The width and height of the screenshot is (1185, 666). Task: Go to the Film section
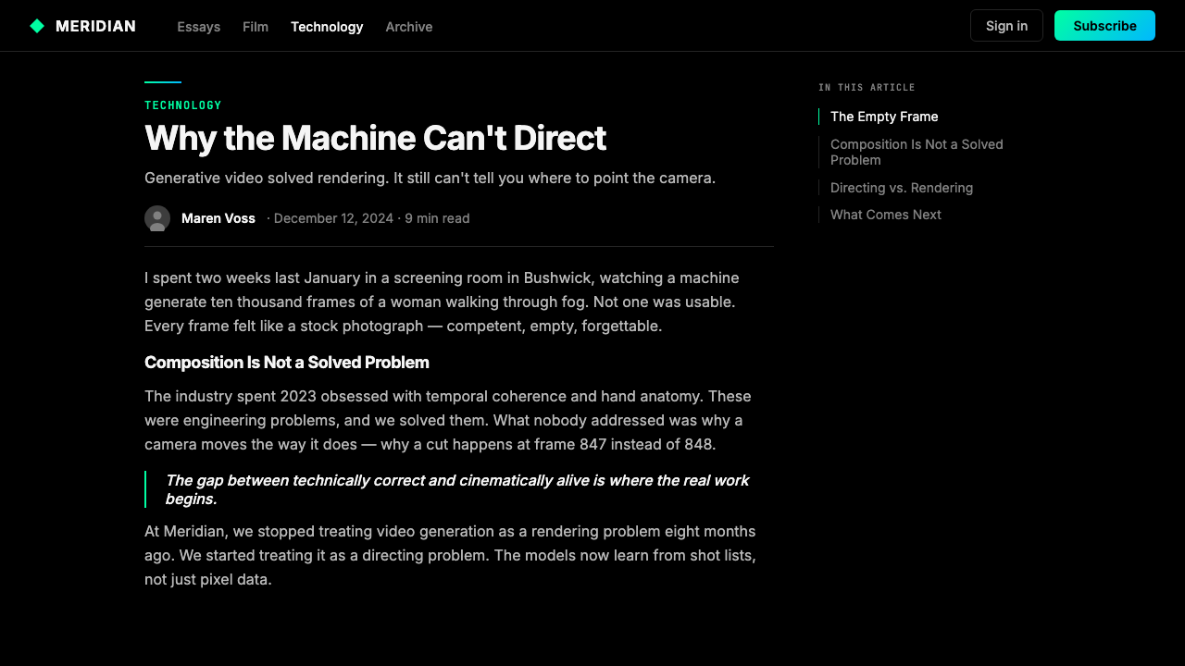(256, 27)
